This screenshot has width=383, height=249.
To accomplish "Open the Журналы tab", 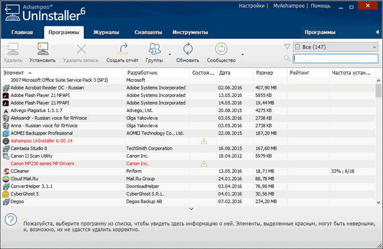I will [x=106, y=33].
